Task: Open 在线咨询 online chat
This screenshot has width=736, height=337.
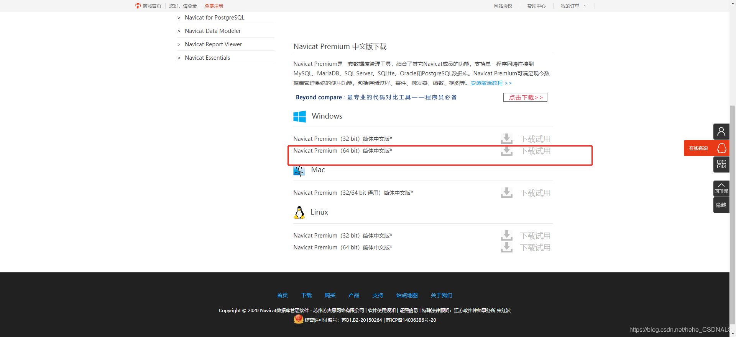Action: pos(698,148)
